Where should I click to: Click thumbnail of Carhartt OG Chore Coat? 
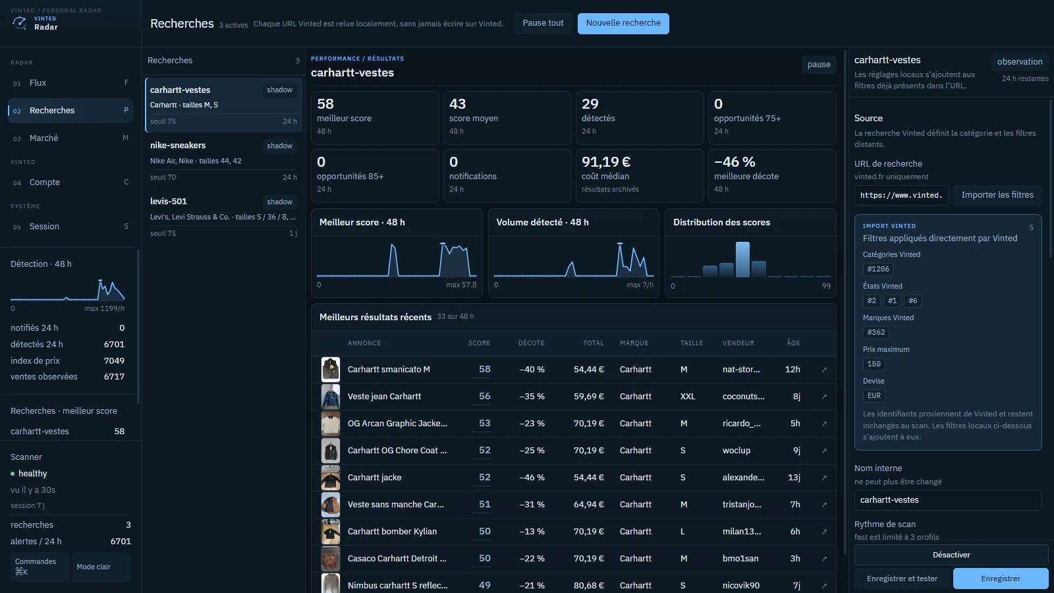point(331,451)
